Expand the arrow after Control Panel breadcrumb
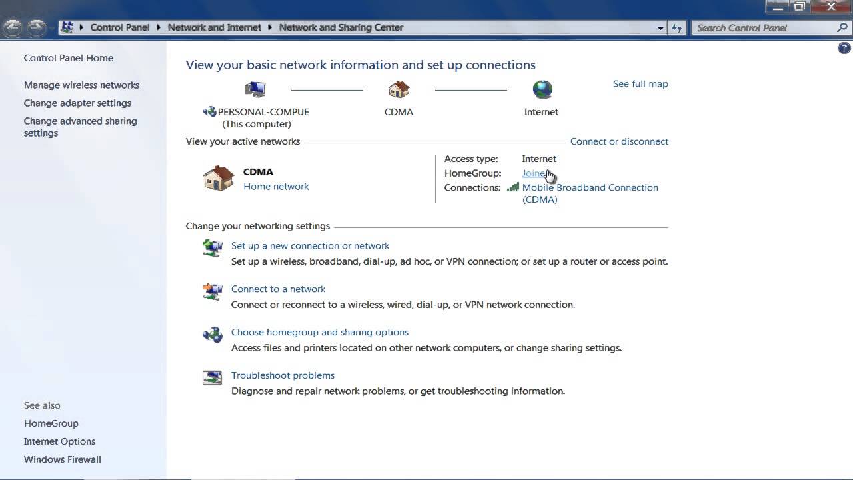This screenshot has height=480, width=853. 159,27
